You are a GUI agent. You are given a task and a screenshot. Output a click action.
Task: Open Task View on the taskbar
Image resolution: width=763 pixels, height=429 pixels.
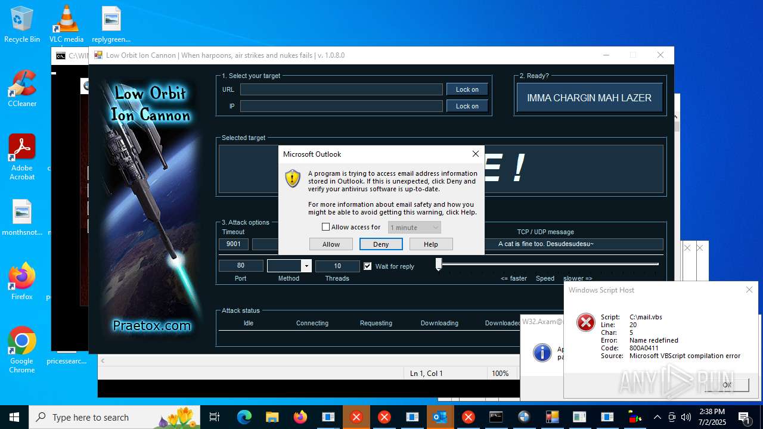[215, 417]
